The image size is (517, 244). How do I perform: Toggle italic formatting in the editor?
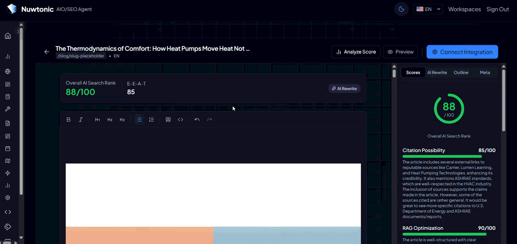click(x=81, y=119)
